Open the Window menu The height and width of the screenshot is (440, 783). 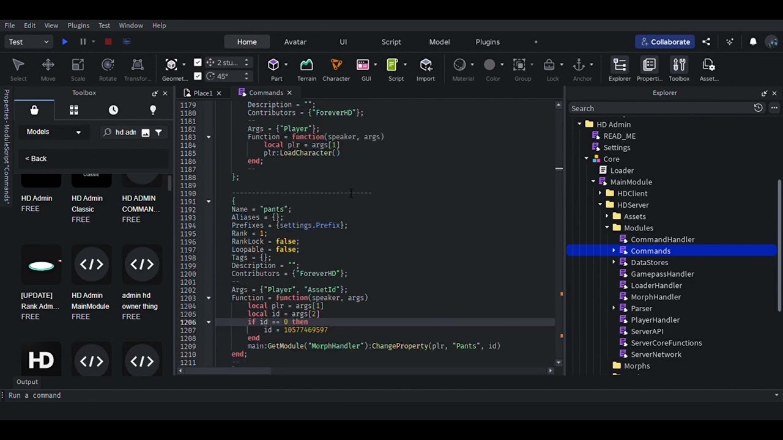131,26
